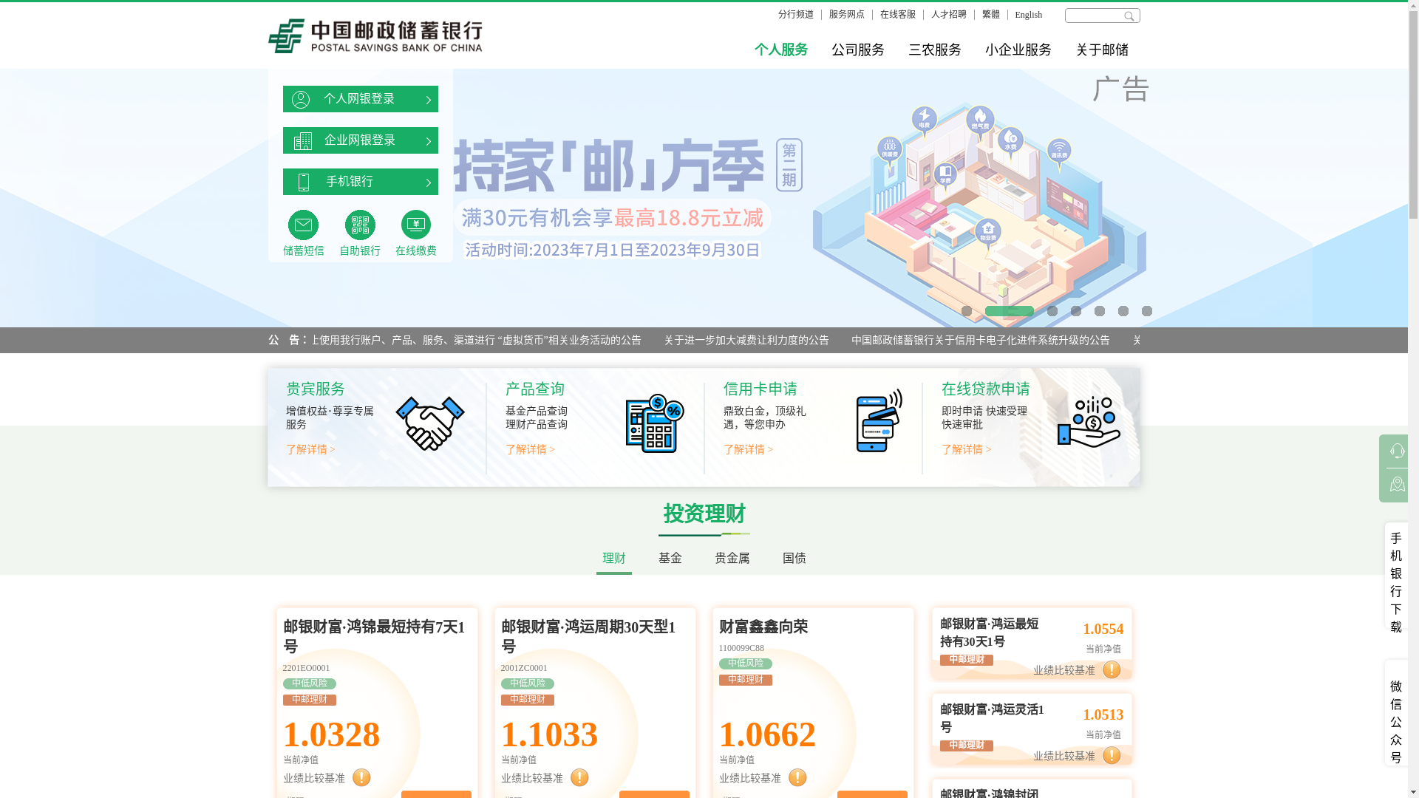Click the hand-with-coin icon under 在线贷款申请
Image resolution: width=1419 pixels, height=798 pixels.
1089,422
